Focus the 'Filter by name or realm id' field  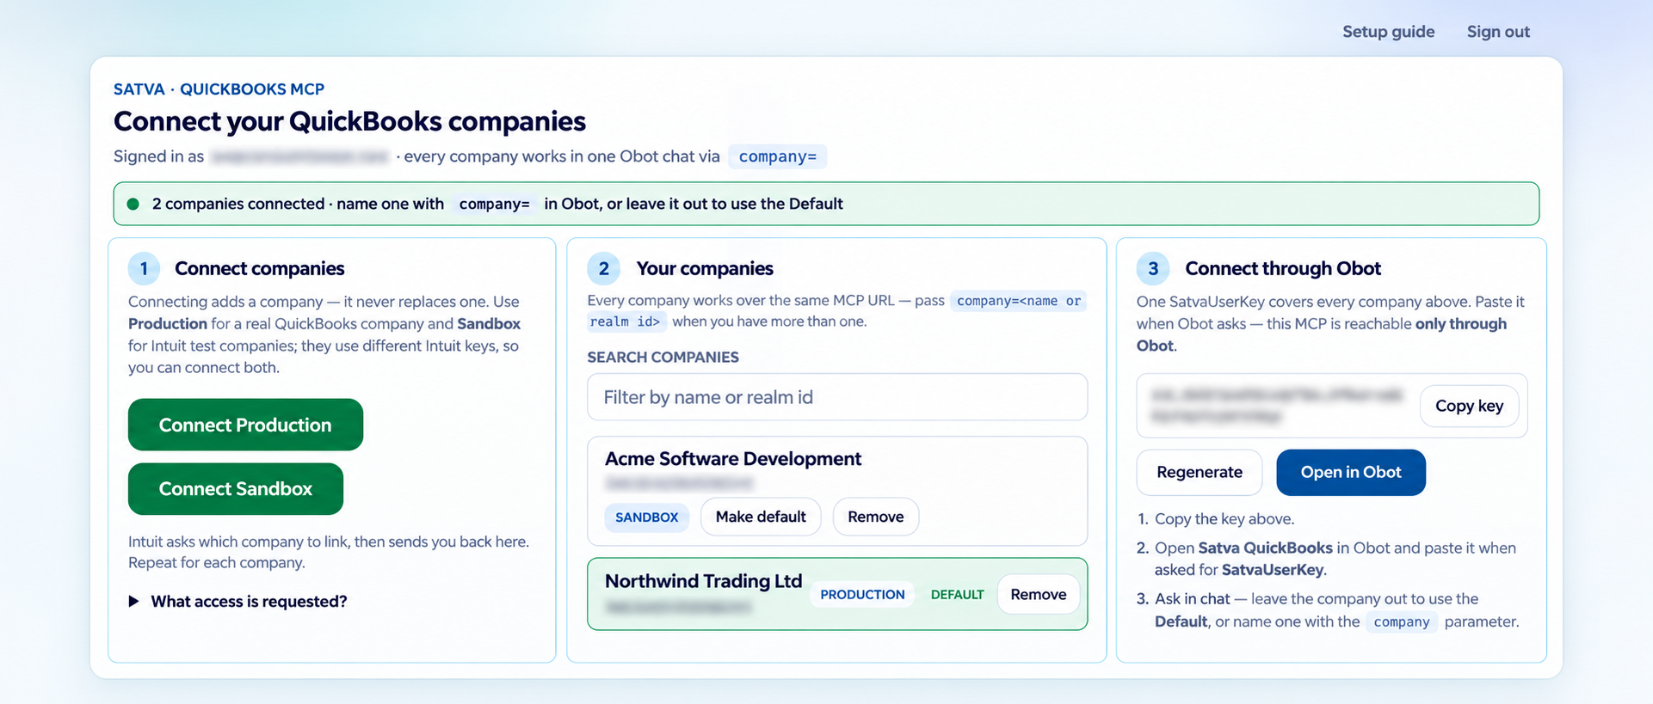pyautogui.click(x=837, y=397)
